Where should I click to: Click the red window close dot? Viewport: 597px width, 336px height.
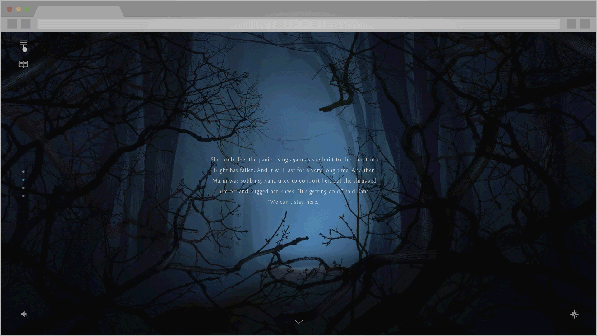tap(9, 9)
